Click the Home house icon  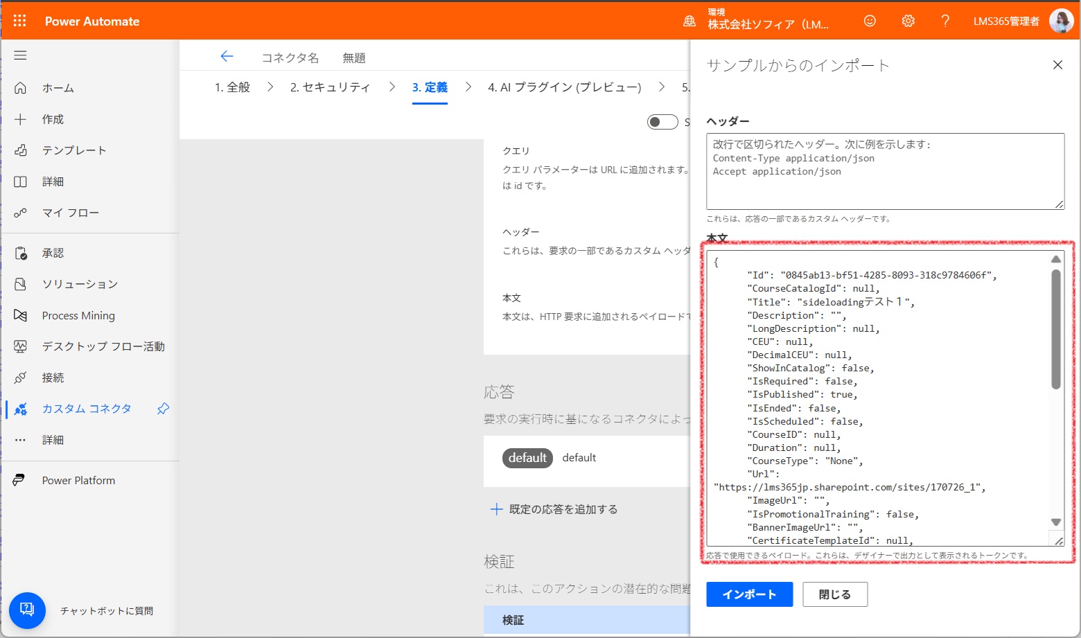click(20, 88)
